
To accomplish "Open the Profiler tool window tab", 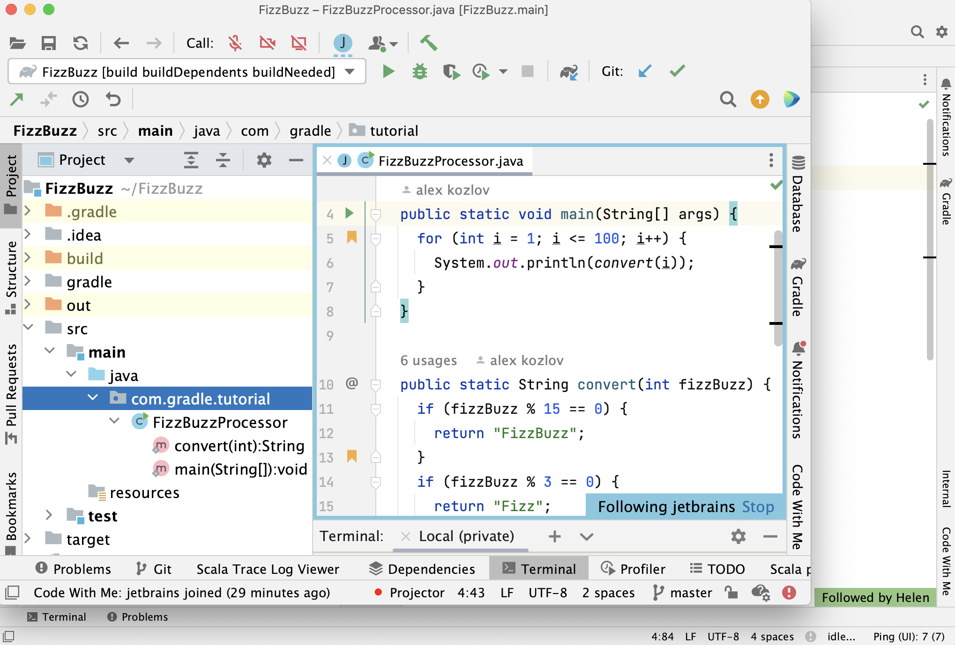I will [633, 569].
